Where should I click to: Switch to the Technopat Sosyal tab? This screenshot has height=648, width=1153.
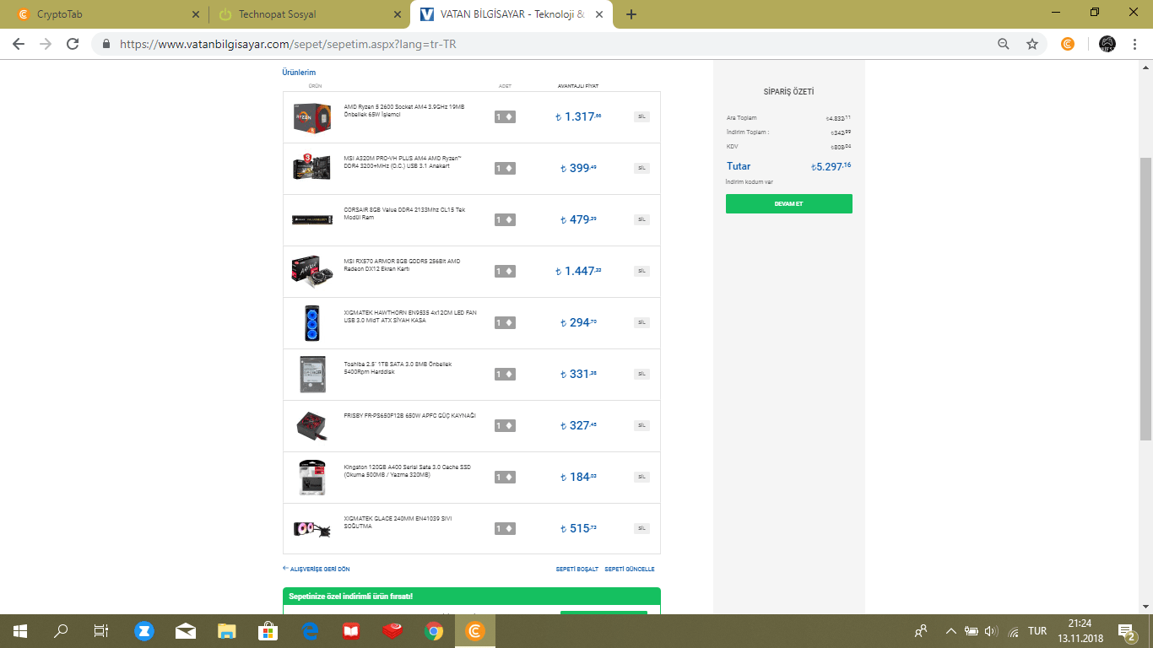tap(310, 14)
